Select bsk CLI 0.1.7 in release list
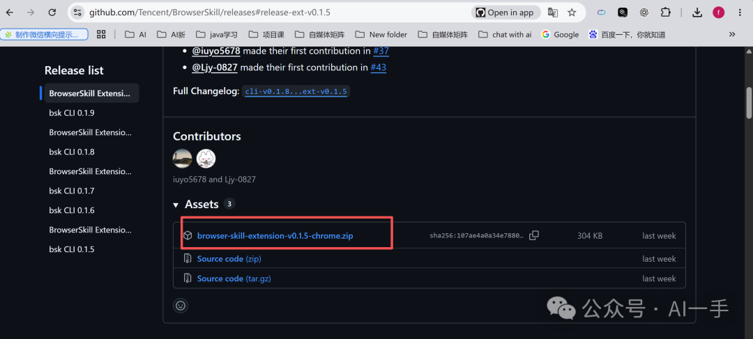 pyautogui.click(x=72, y=190)
